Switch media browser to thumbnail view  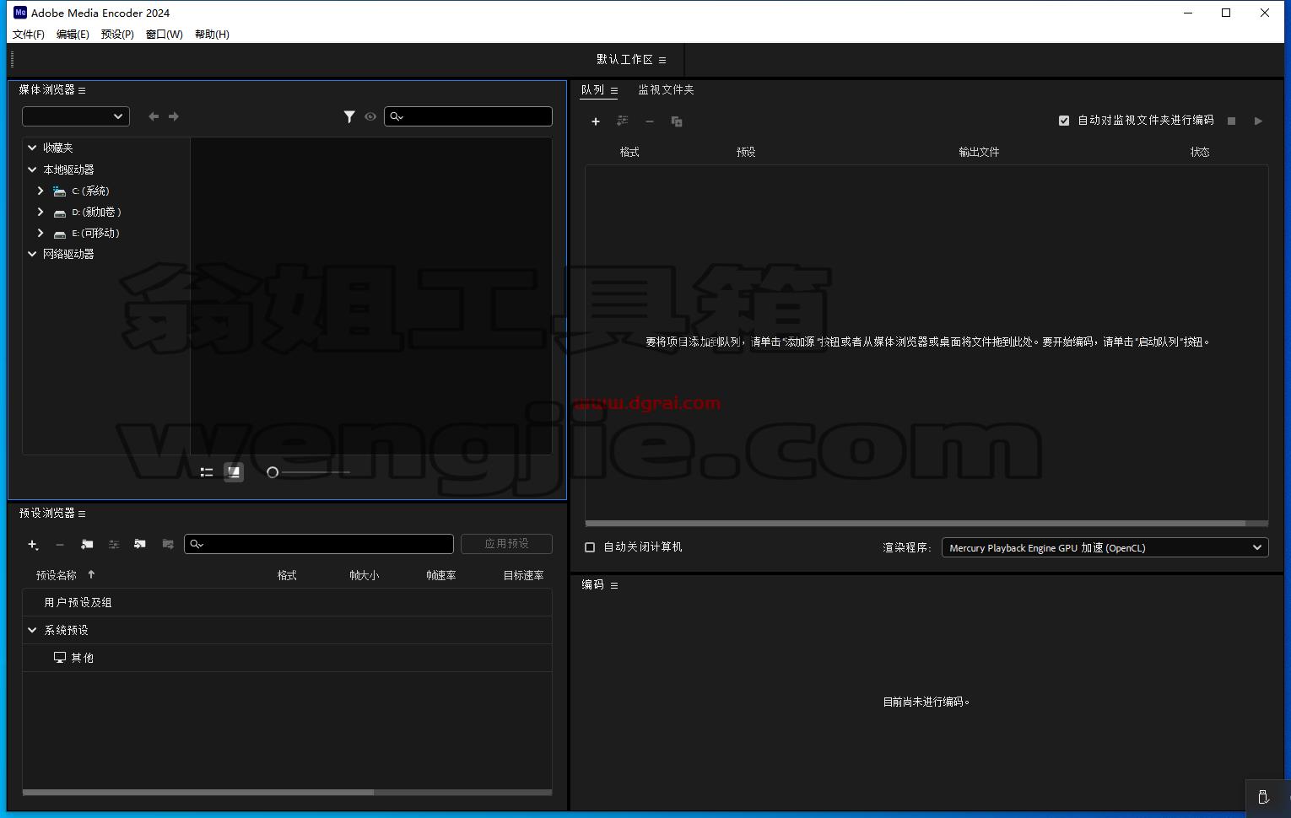(234, 472)
